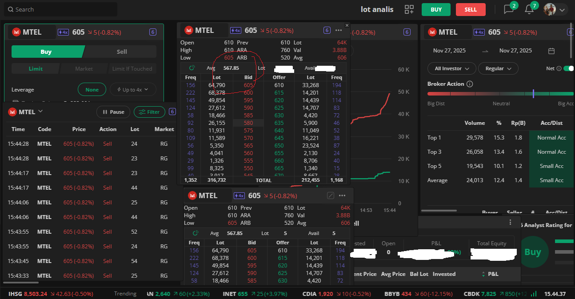This screenshot has width=575, height=299.
Task: Open the All Investor dropdown
Action: [x=452, y=68]
